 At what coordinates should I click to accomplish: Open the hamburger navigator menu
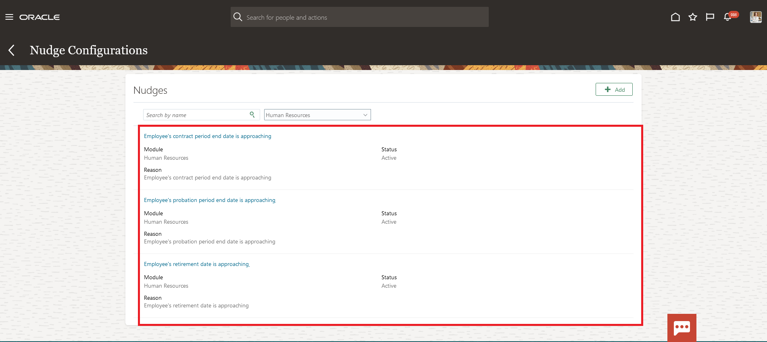[9, 17]
